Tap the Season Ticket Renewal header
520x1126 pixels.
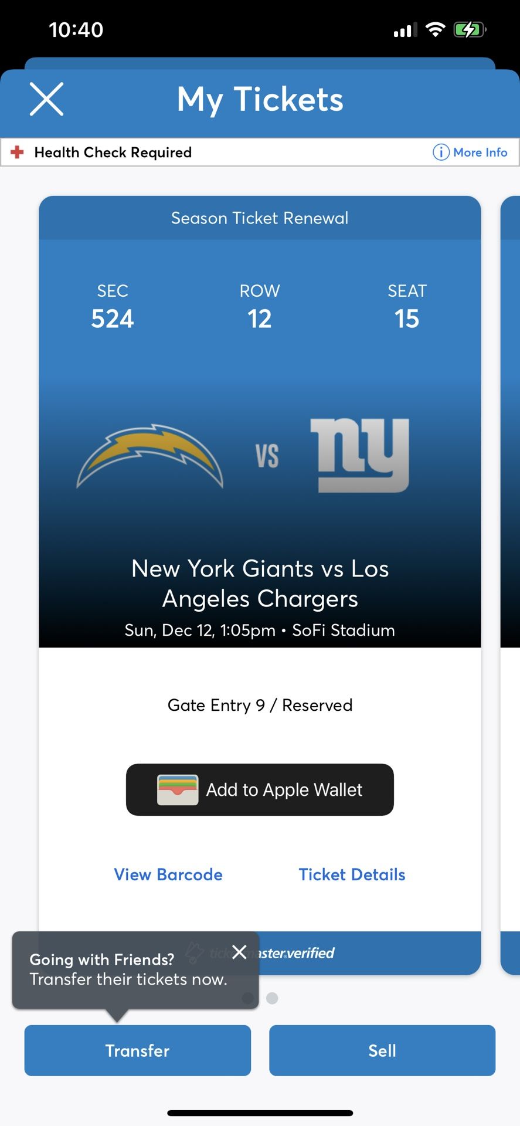tap(260, 218)
